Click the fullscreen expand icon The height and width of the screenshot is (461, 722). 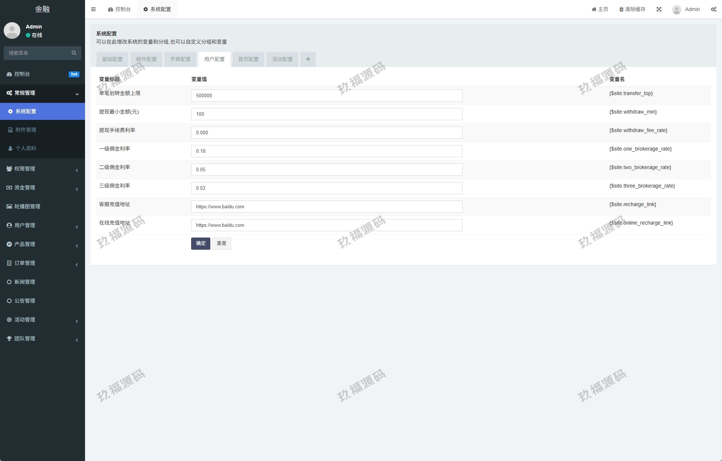point(659,9)
